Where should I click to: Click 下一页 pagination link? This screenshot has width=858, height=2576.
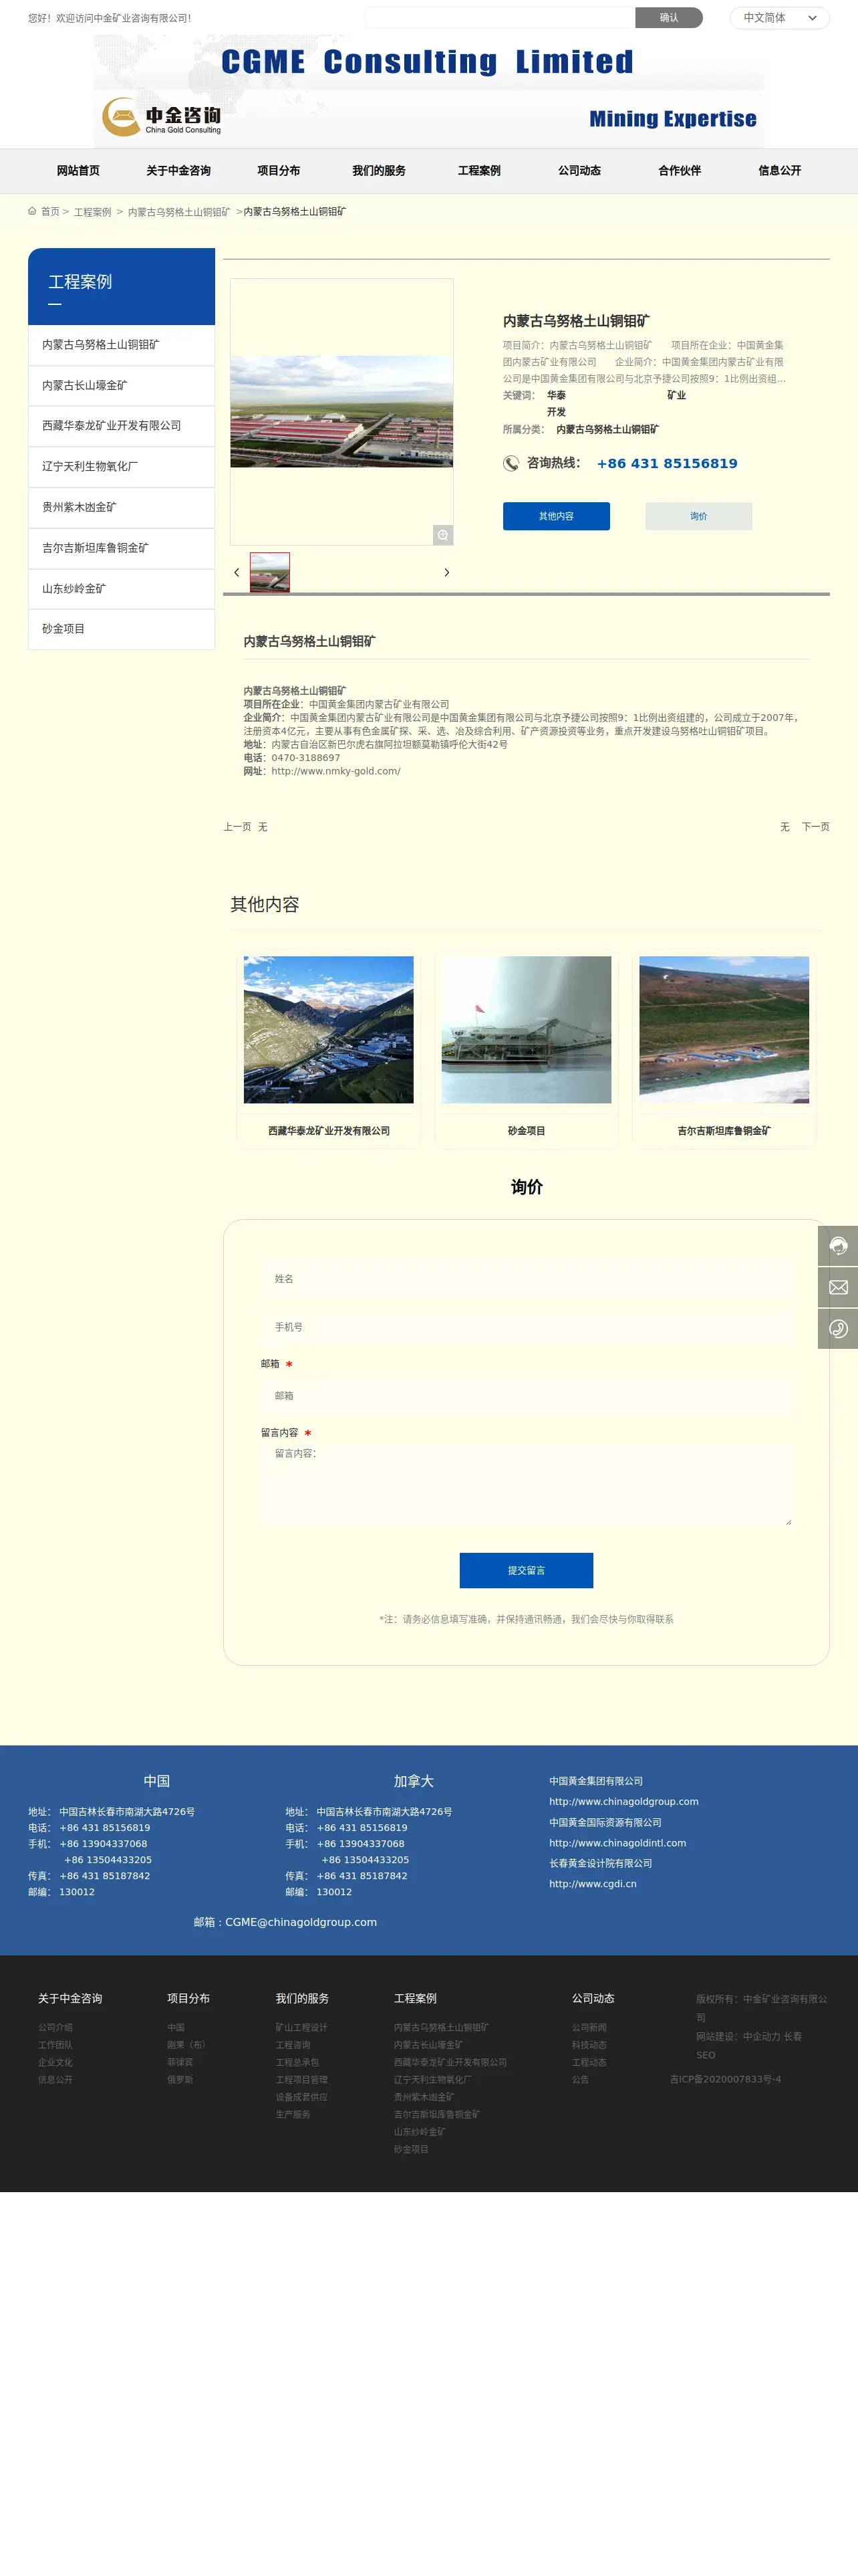pos(815,827)
